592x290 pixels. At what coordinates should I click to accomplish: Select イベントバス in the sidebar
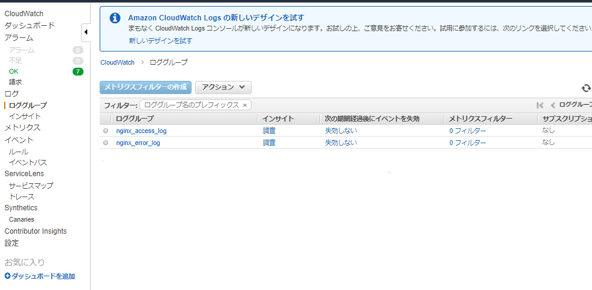tap(28, 163)
